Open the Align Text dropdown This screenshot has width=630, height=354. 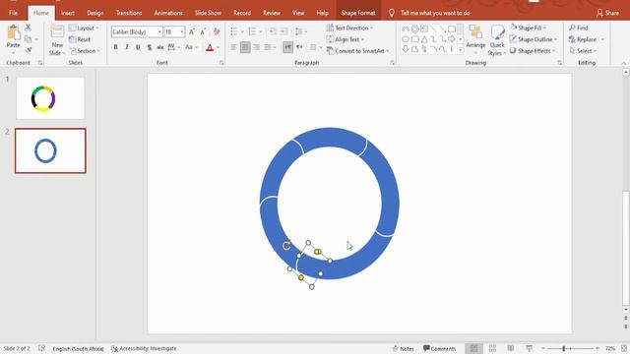click(346, 39)
